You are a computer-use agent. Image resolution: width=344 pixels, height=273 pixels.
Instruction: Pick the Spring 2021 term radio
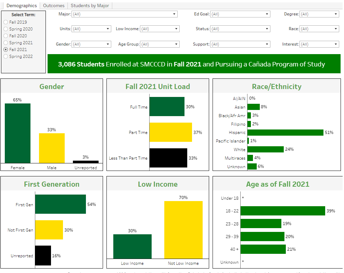pyautogui.click(x=6, y=42)
